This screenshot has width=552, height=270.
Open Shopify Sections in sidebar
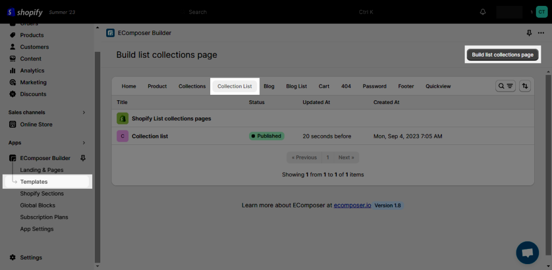[x=42, y=193]
